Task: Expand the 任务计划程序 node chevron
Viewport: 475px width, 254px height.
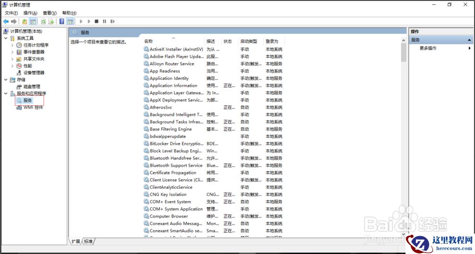Action: tap(12, 45)
